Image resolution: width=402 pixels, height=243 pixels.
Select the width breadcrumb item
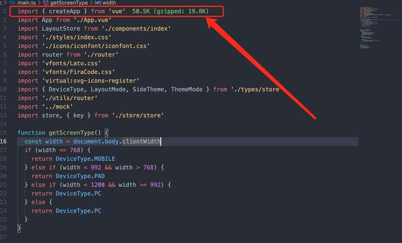109,3
